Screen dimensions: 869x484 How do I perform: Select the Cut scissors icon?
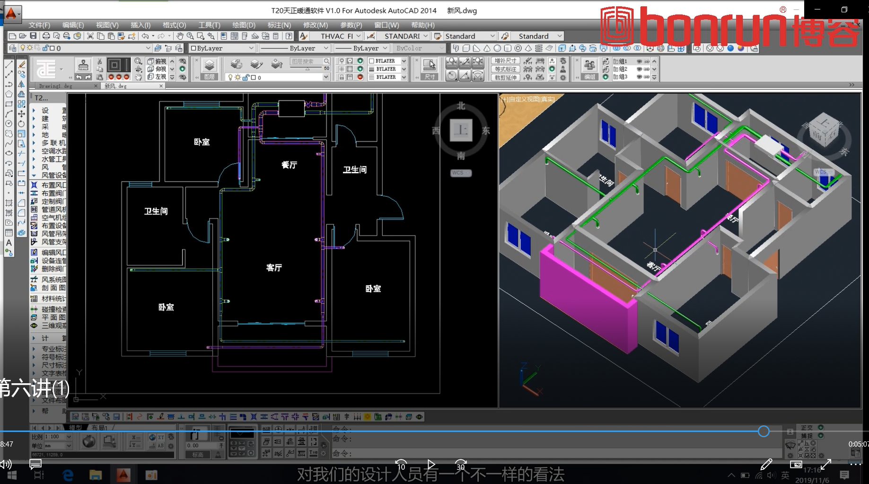90,36
